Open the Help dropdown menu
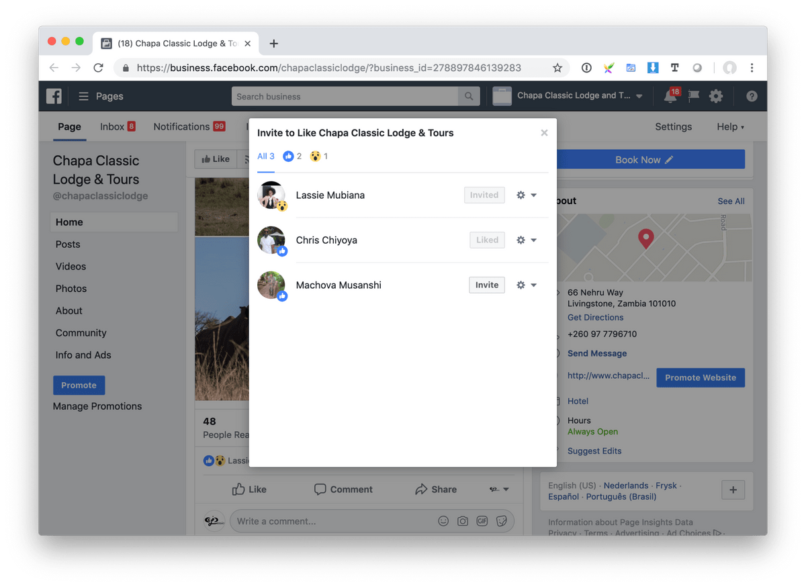Viewport: 806px width, 587px height. click(730, 127)
